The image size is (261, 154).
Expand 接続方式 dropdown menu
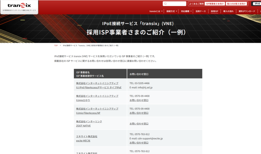[x=172, y=11]
